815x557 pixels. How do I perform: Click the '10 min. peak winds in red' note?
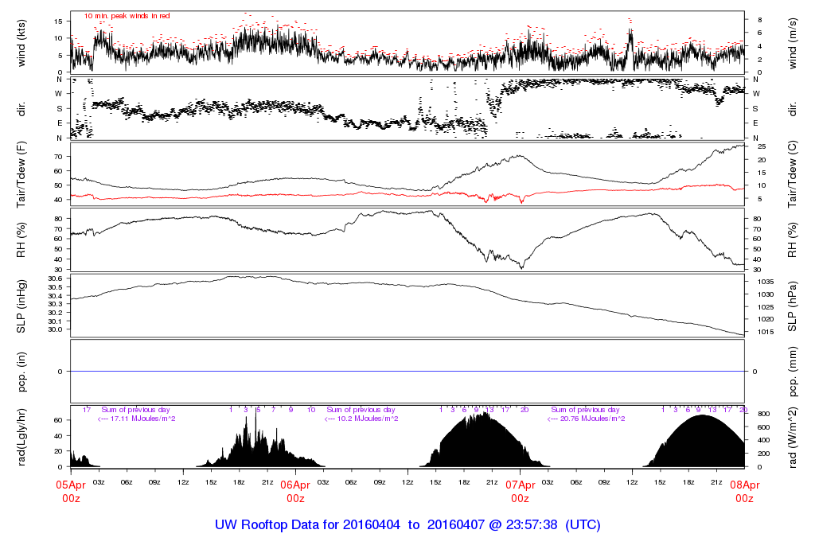[127, 16]
